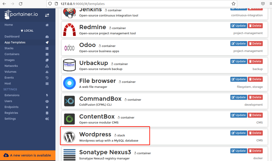Toggle the sidebar collapse arrows icon
The image size is (272, 161).
(47, 15)
